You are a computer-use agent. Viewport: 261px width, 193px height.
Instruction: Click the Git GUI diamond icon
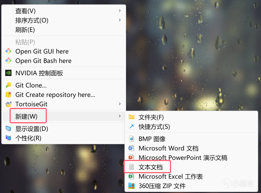[8, 51]
